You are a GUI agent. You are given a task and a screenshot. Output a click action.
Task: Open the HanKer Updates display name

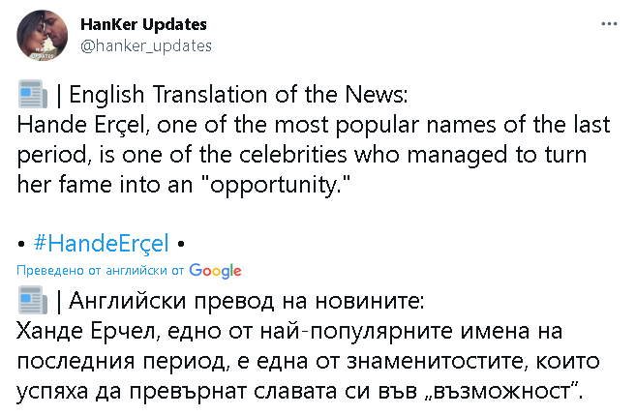coord(143,24)
